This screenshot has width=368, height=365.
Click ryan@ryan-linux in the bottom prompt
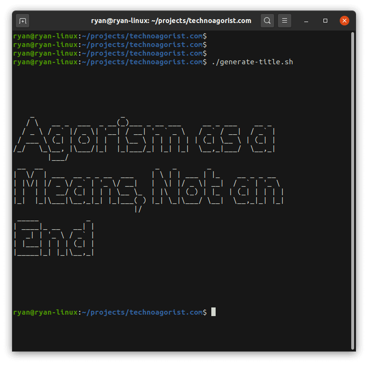tap(45, 312)
